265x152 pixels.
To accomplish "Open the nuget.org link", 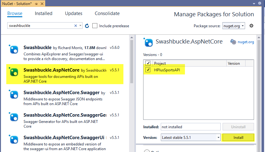I will pos(246,42).
